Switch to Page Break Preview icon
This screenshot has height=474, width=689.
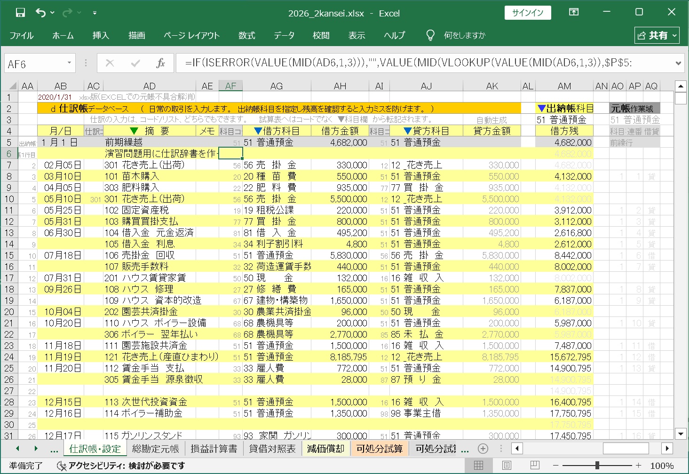535,466
